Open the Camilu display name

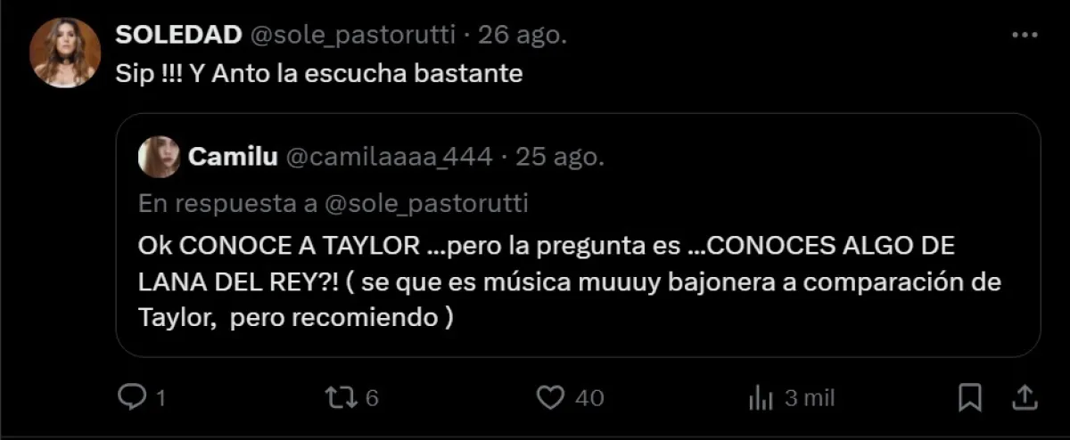coord(233,158)
